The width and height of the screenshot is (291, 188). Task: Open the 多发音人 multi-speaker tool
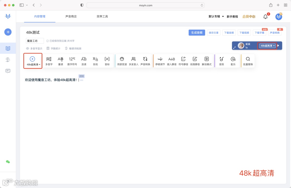coord(133,61)
